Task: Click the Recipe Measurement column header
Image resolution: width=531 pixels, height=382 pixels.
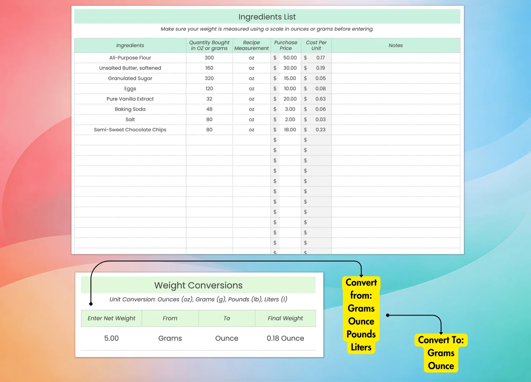Action: coord(251,45)
